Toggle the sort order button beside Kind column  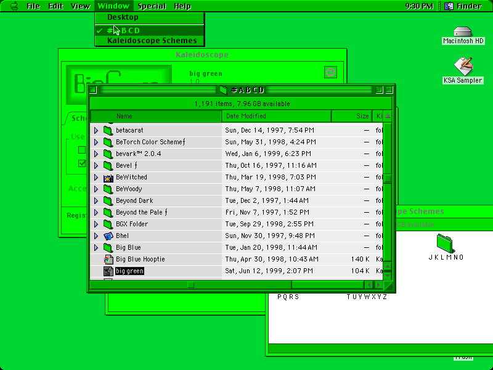[388, 116]
